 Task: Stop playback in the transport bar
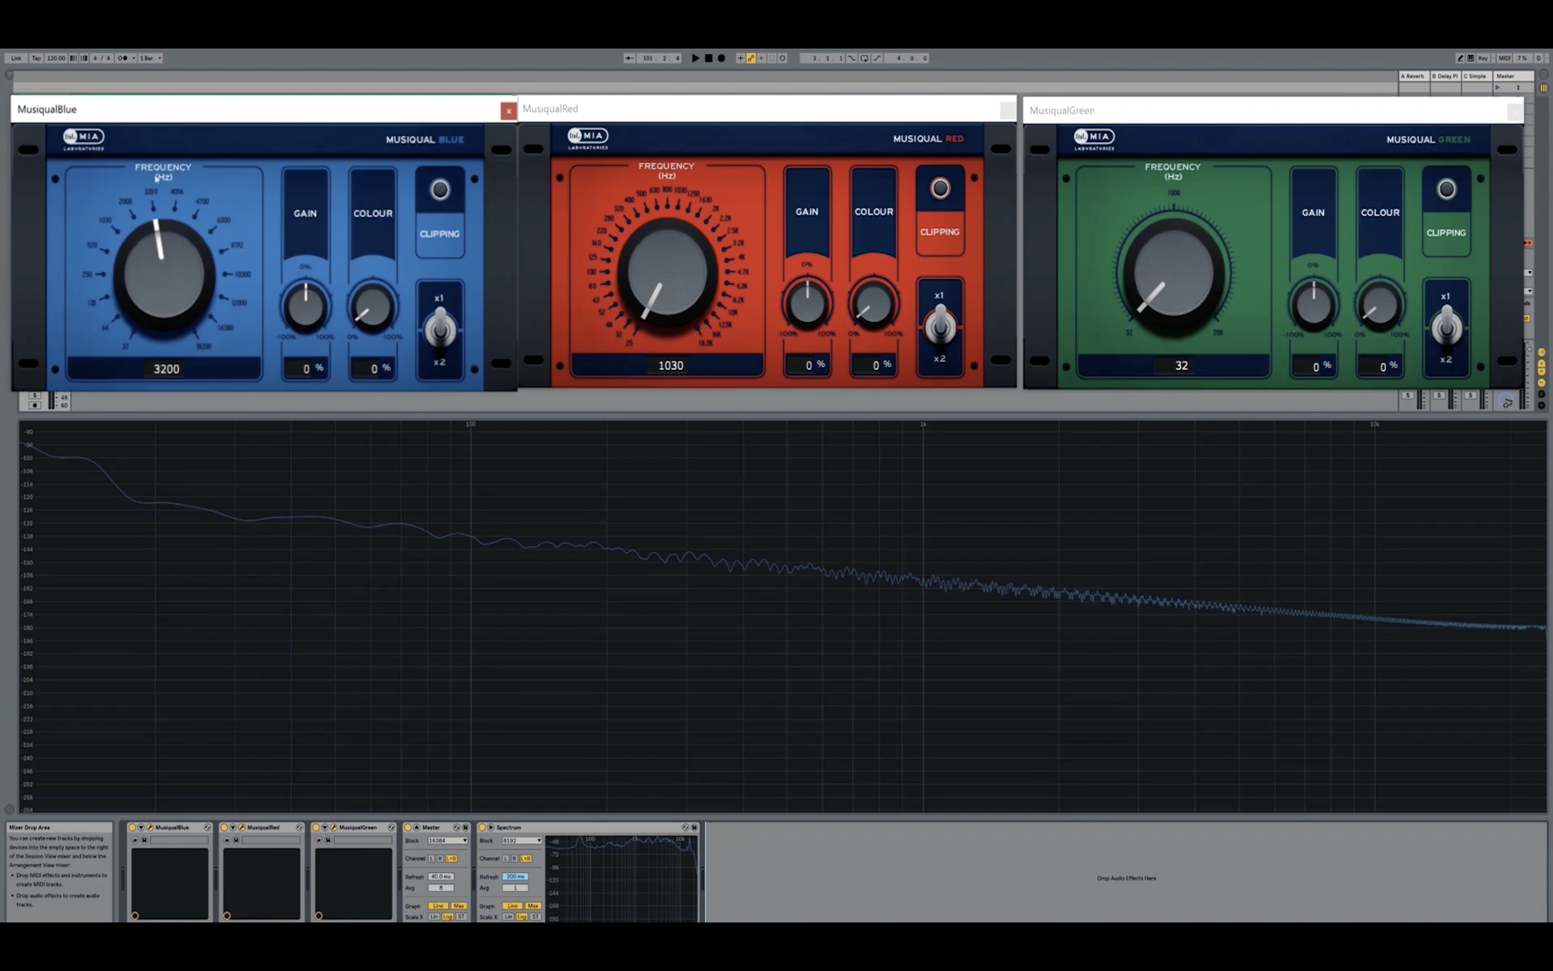point(709,58)
